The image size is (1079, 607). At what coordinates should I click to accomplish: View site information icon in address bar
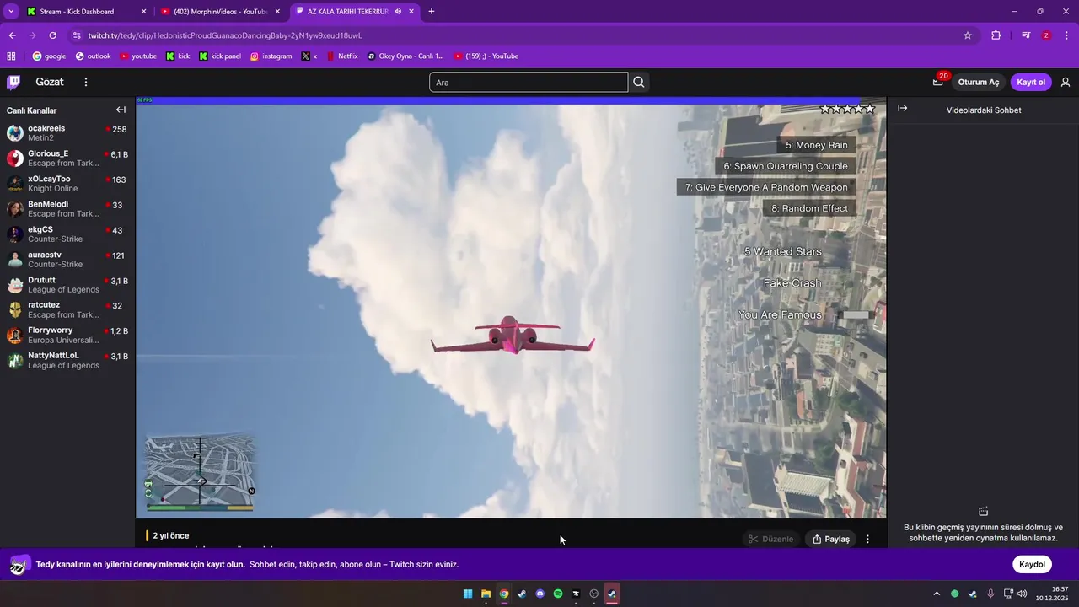(77, 35)
